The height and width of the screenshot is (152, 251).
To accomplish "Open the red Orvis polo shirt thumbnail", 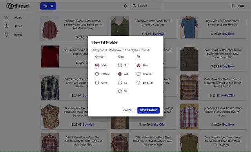I will click(50, 57).
